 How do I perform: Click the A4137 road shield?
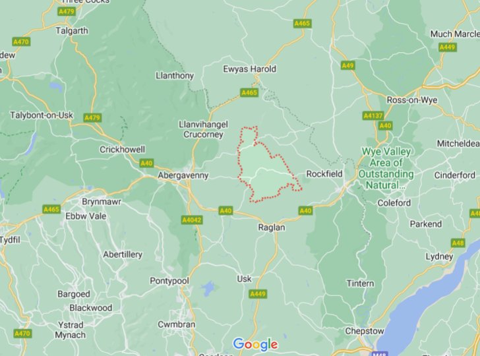[373, 116]
